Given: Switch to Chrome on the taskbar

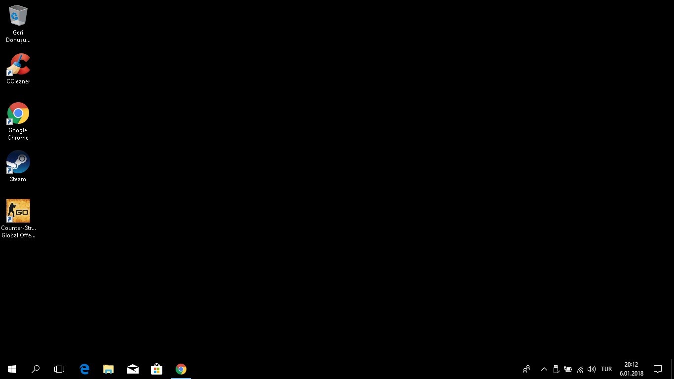Looking at the screenshot, I should (181, 369).
